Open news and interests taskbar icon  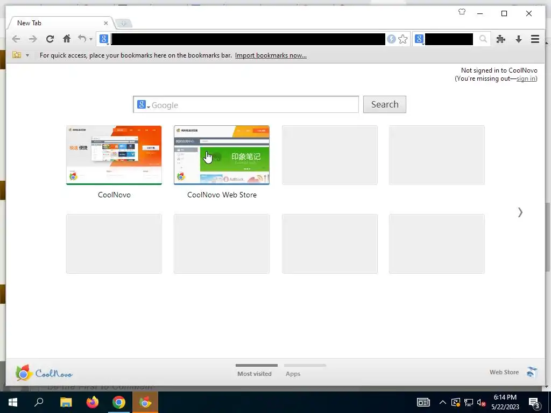(x=423, y=402)
